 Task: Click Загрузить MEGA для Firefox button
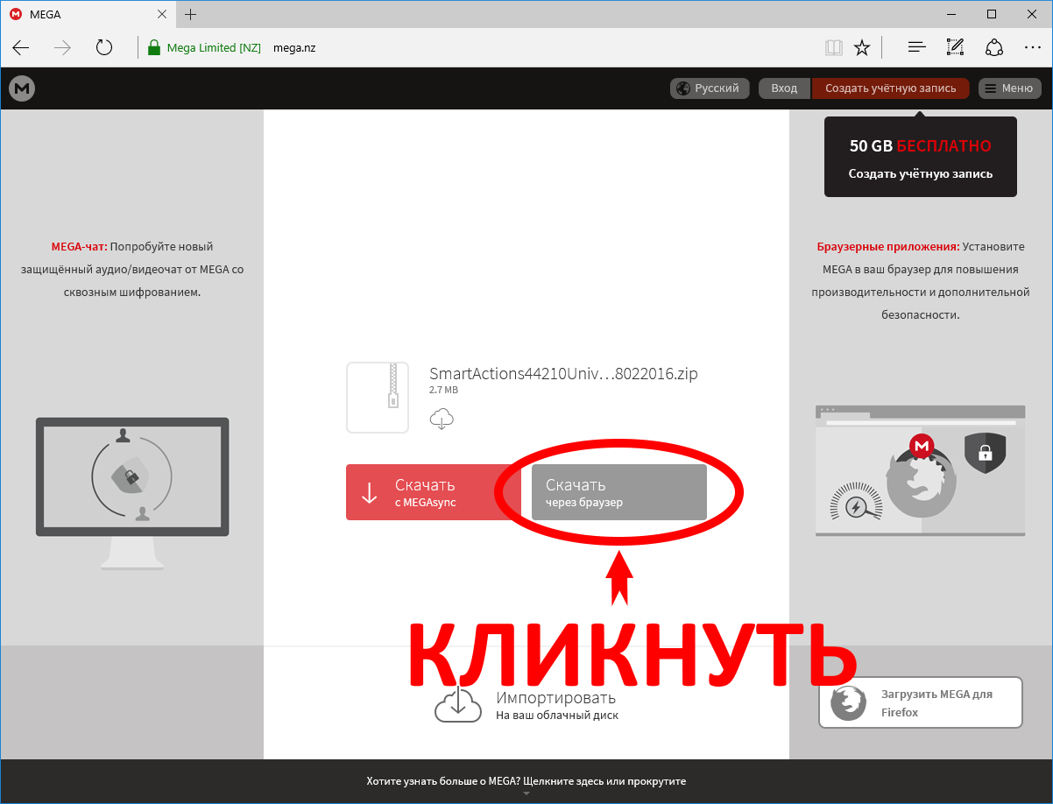(x=921, y=702)
